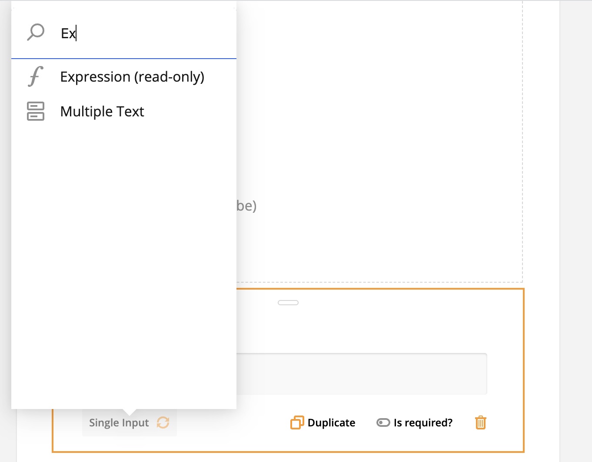Open the Single Input type selector
The width and height of the screenshot is (592, 462).
point(119,423)
